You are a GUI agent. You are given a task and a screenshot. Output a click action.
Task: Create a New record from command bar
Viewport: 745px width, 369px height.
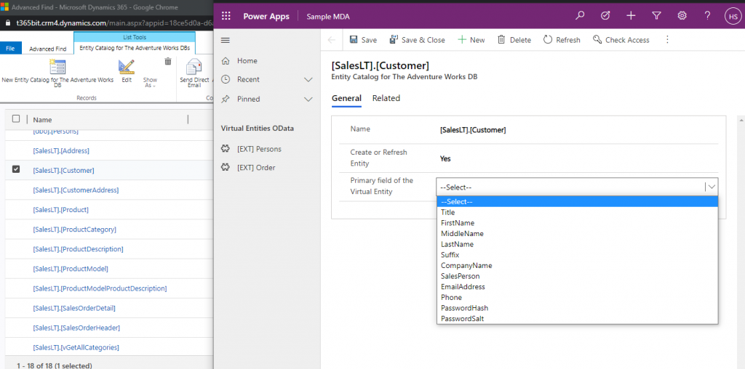point(471,41)
